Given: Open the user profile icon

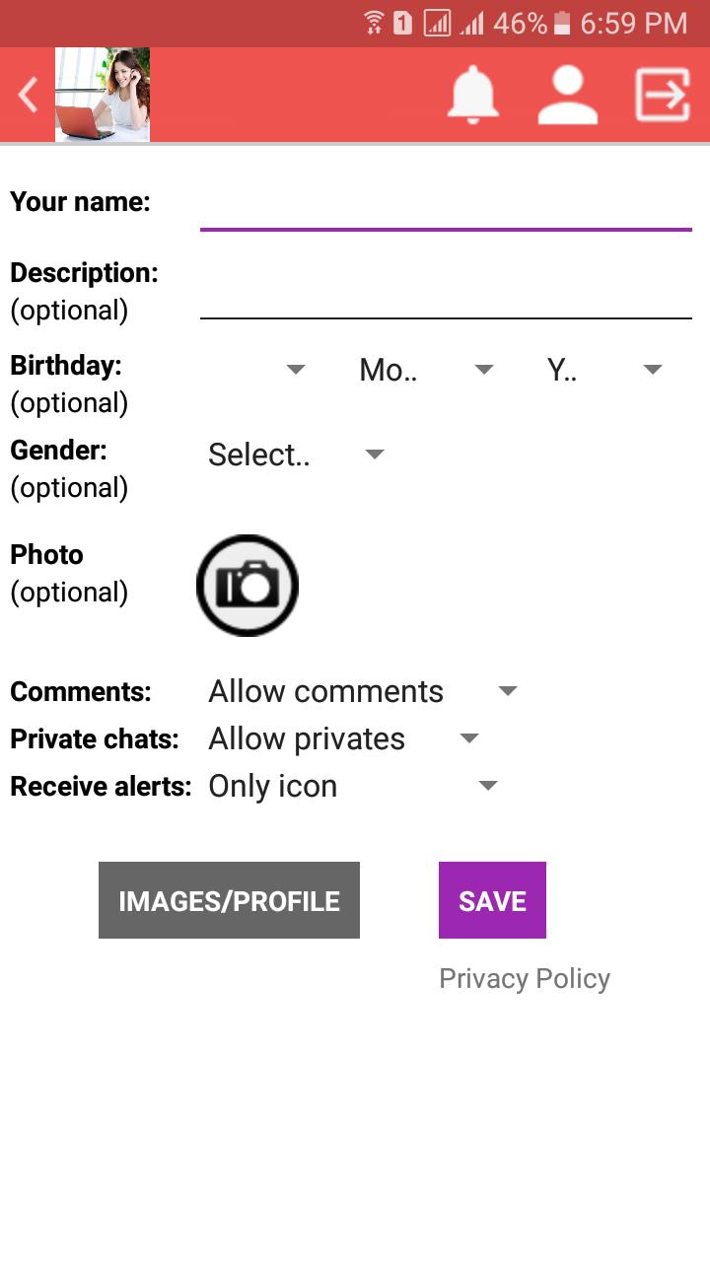Looking at the screenshot, I should [567, 96].
